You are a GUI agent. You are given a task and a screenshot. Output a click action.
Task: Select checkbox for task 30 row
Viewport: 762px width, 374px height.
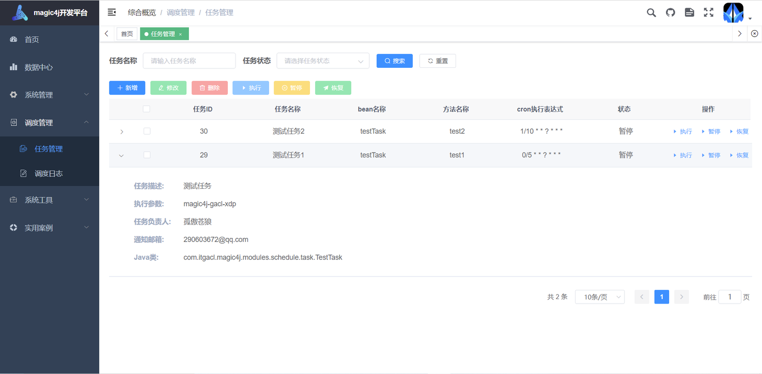click(147, 131)
